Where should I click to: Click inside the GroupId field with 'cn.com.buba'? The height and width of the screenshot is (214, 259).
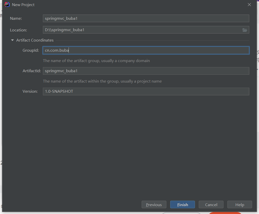point(146,50)
